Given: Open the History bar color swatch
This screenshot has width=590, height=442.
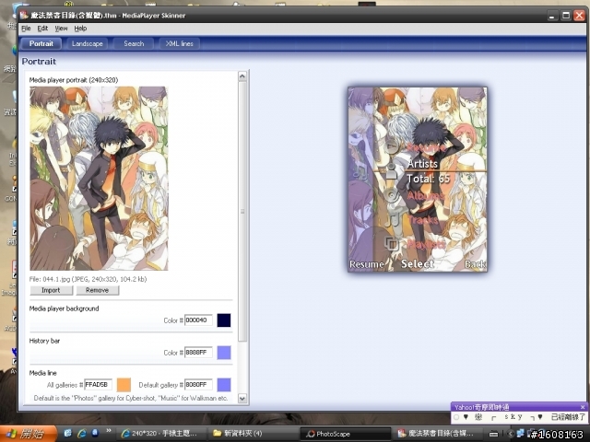Looking at the screenshot, I should tap(224, 353).
